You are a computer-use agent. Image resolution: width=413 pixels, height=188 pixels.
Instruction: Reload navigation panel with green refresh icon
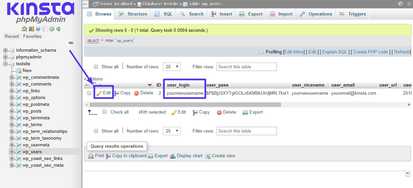point(58,29)
